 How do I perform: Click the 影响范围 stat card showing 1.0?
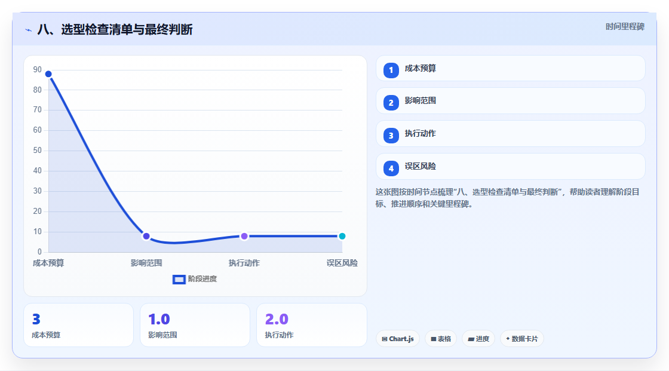[195, 325]
